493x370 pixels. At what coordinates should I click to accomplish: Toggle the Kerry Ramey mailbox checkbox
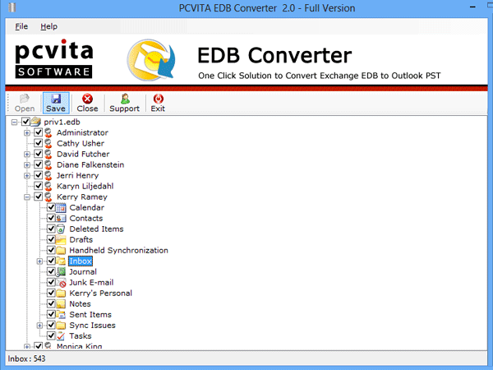[x=39, y=197]
